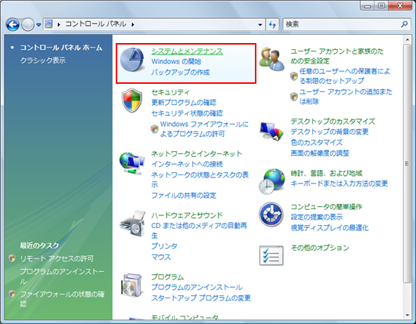Viewport: 416px width, 324px height.
Task: Open プログラム heading link
Action: [167, 277]
